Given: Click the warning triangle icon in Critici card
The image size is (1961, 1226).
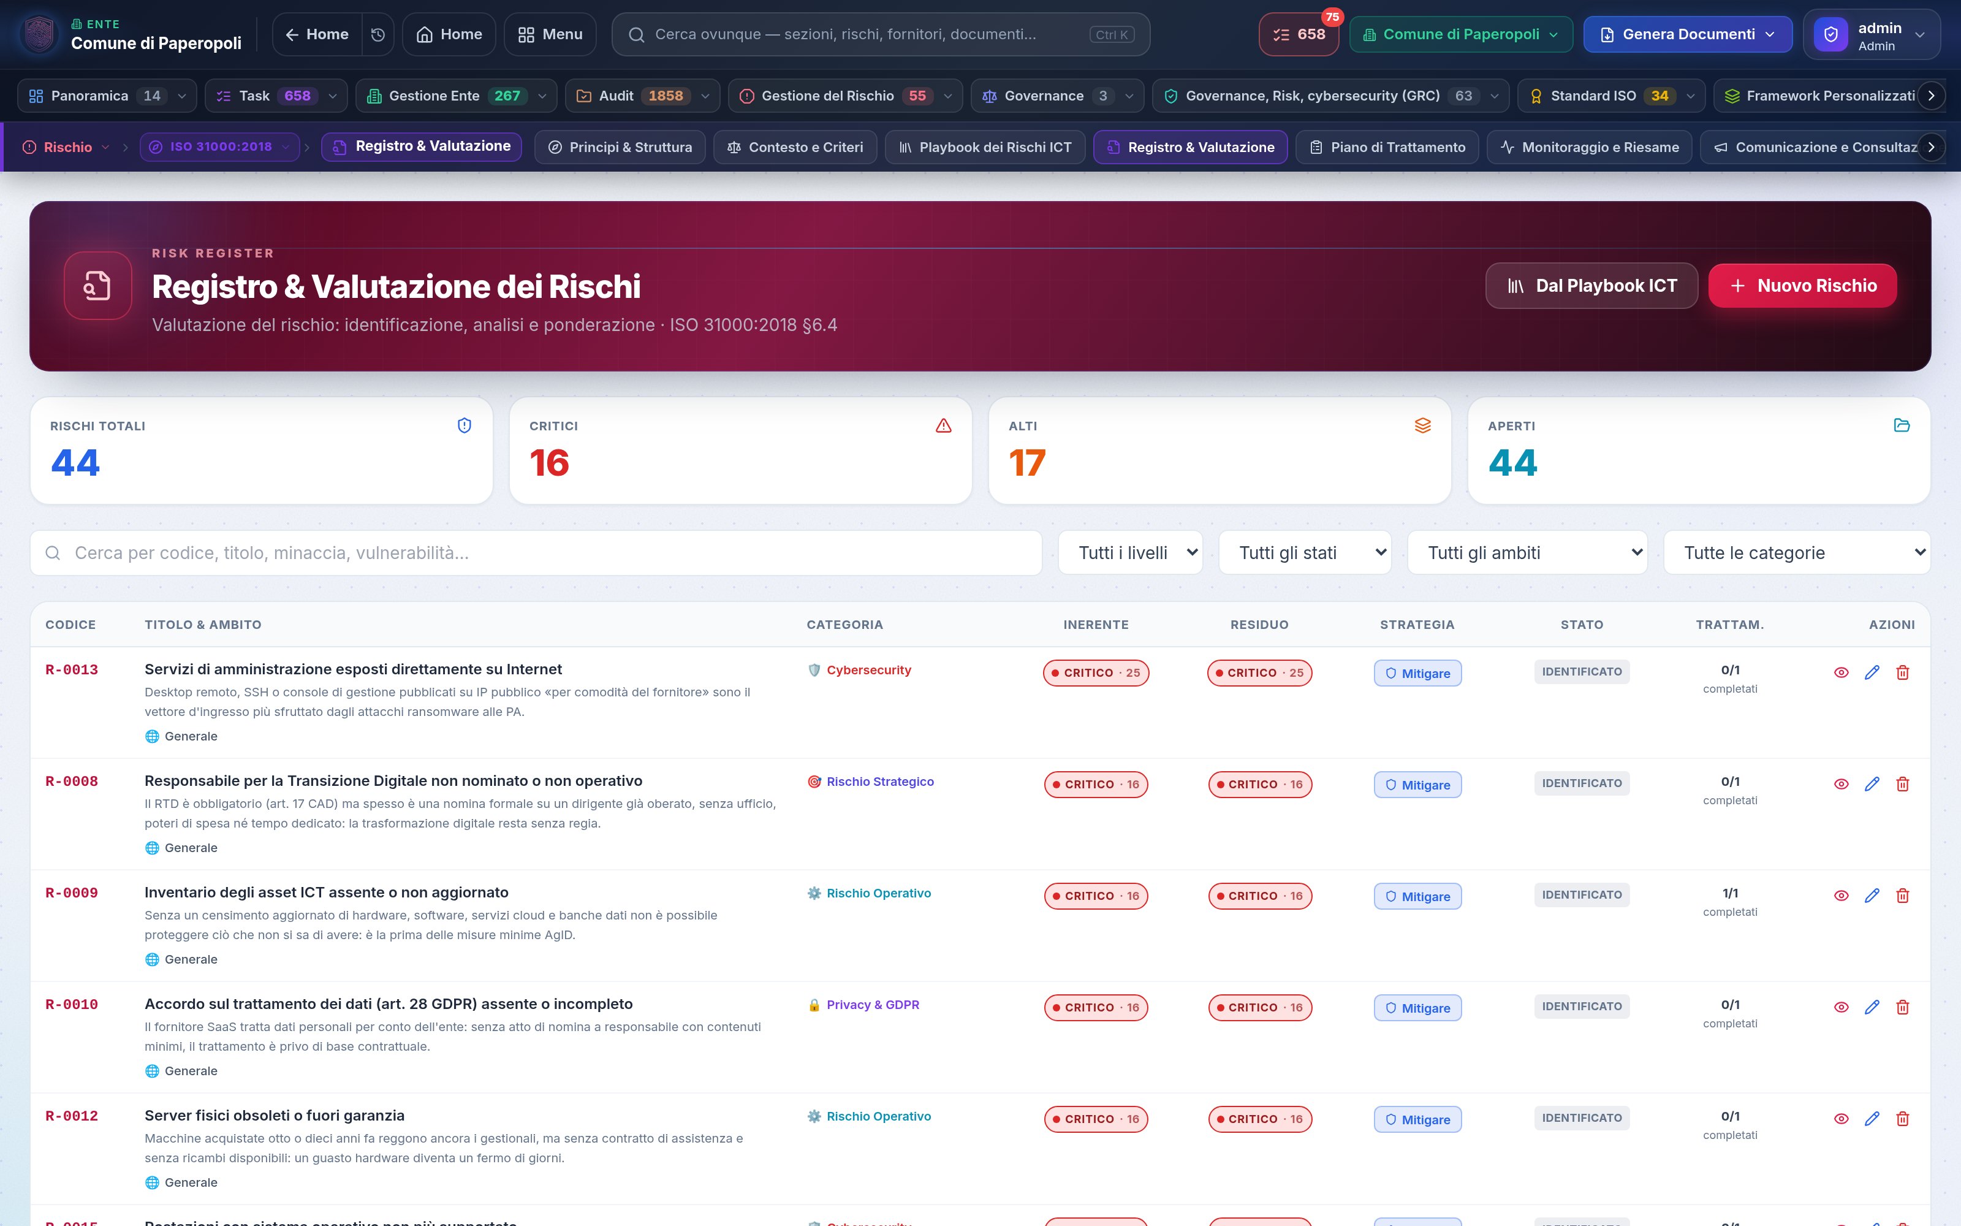Looking at the screenshot, I should click(943, 425).
